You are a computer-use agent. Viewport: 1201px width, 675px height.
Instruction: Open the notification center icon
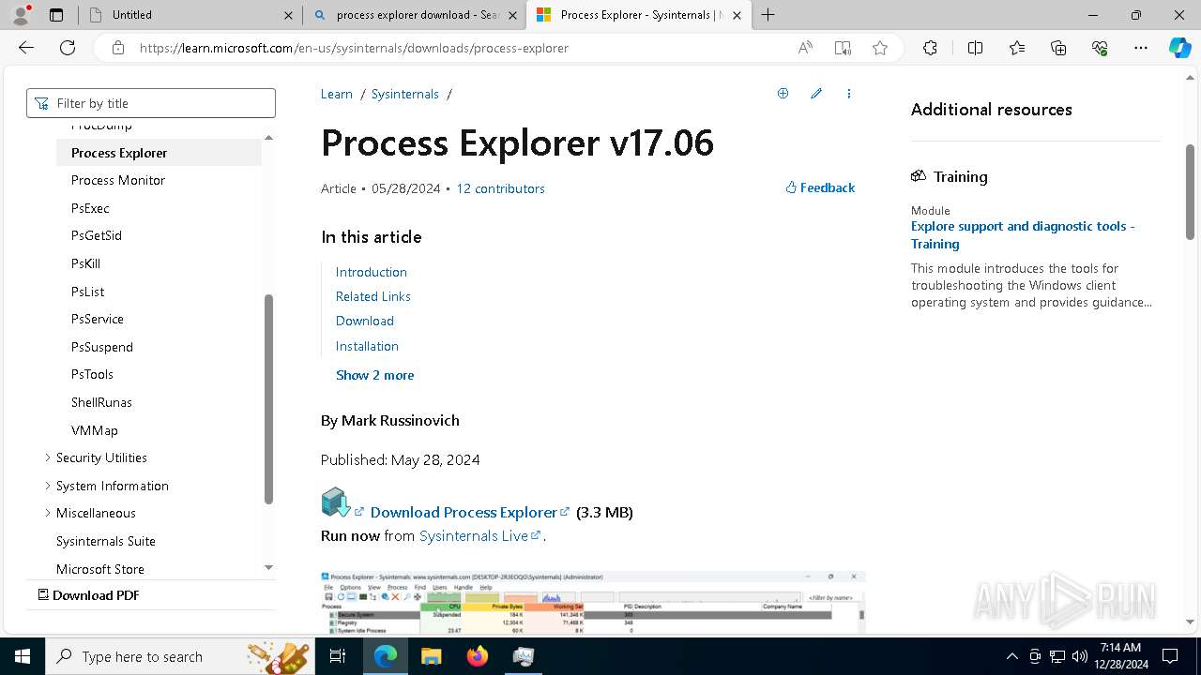click(1170, 656)
